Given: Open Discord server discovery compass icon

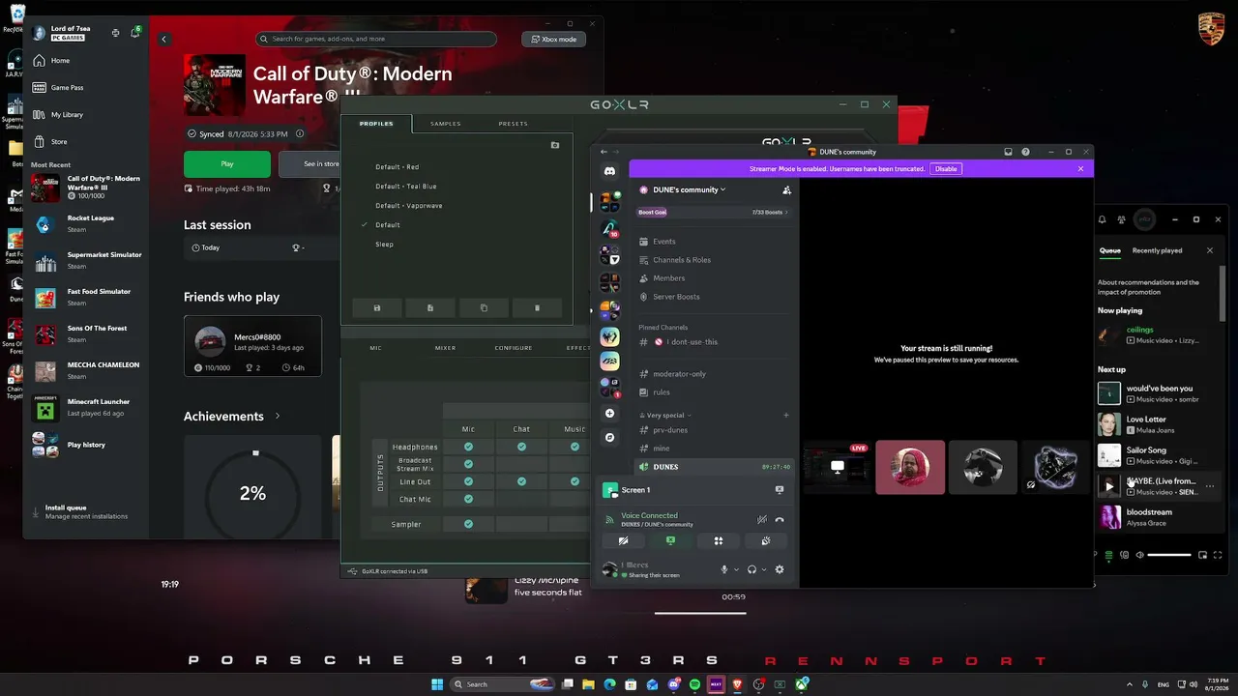Looking at the screenshot, I should pos(609,438).
